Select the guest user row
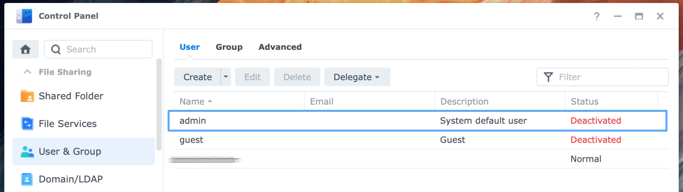Screen dimensions: 683x192 click(x=333, y=140)
